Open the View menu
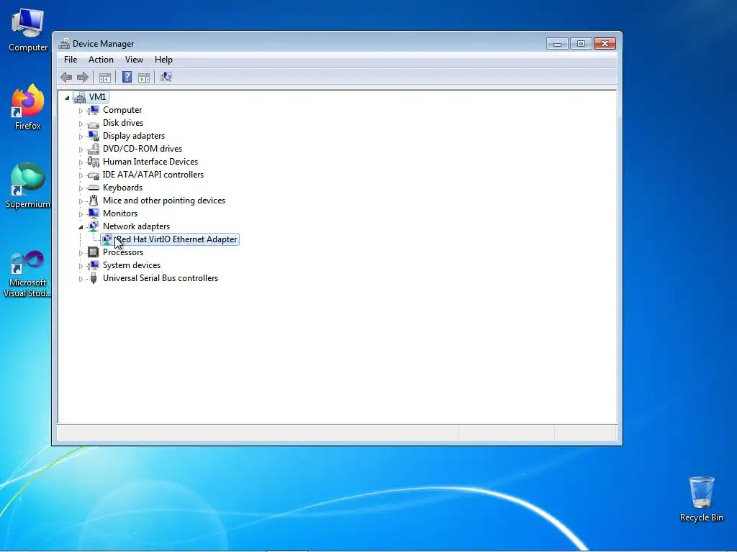Viewport: 737px width, 552px height. click(134, 60)
